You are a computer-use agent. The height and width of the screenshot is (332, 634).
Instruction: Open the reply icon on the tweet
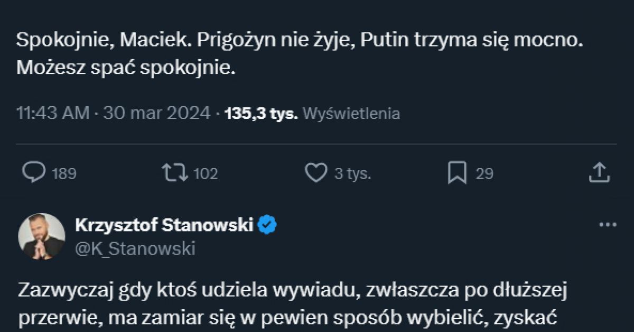[x=35, y=172]
